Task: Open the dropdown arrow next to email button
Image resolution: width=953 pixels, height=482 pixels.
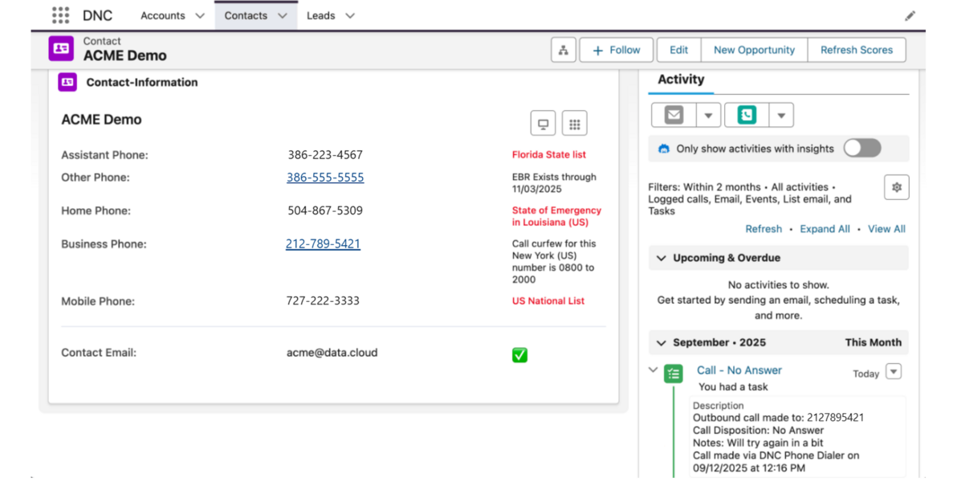Action: coord(707,116)
